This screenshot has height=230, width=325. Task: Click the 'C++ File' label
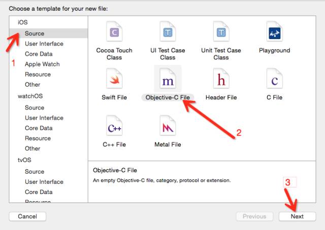[114, 144]
